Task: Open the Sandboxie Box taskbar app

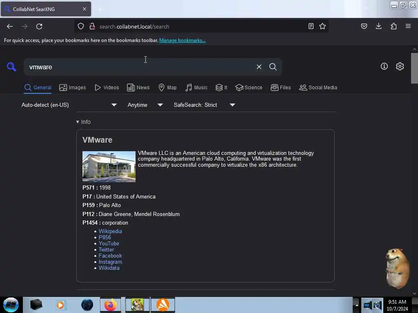Action: [x=137, y=305]
